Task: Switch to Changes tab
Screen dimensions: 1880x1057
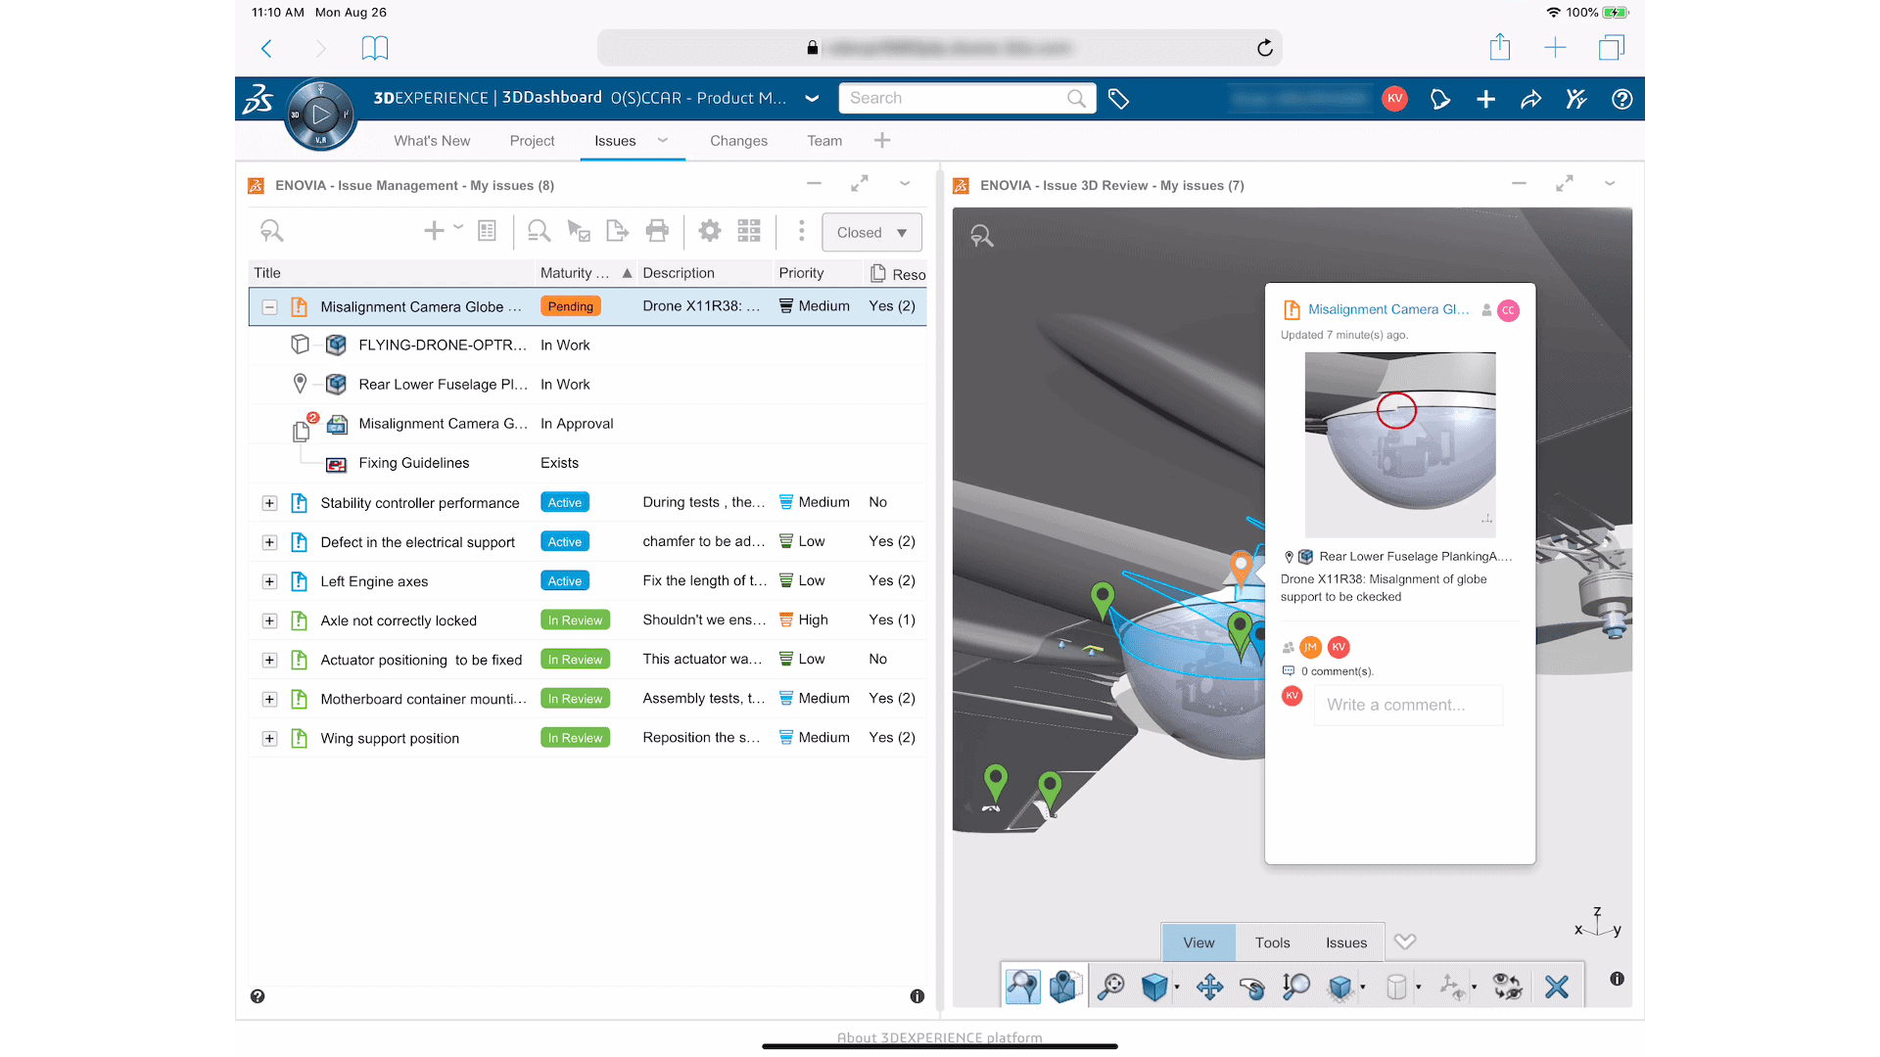Action: tap(738, 141)
